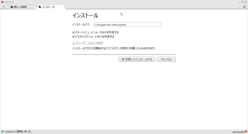Image resolution: width=248 pixels, height=134 pixels.
Task: Uncheck the Start menu shortcut checkbox
Action: [x=73, y=32]
